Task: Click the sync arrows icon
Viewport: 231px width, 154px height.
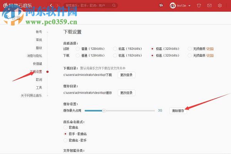Action: (161, 5)
